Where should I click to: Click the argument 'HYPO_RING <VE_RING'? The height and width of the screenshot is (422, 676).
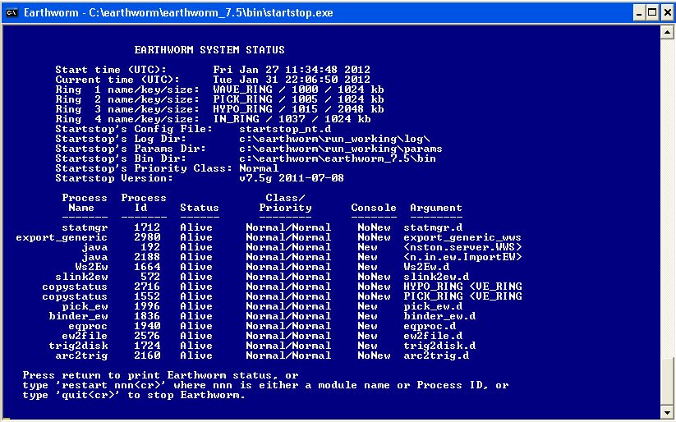pyautogui.click(x=462, y=287)
